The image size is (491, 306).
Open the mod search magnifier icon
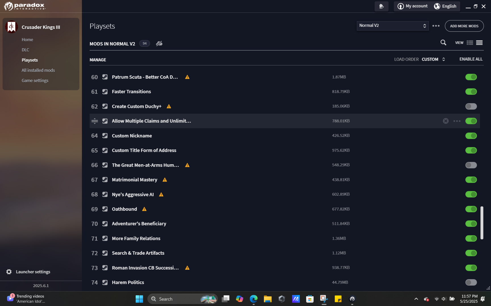(443, 42)
